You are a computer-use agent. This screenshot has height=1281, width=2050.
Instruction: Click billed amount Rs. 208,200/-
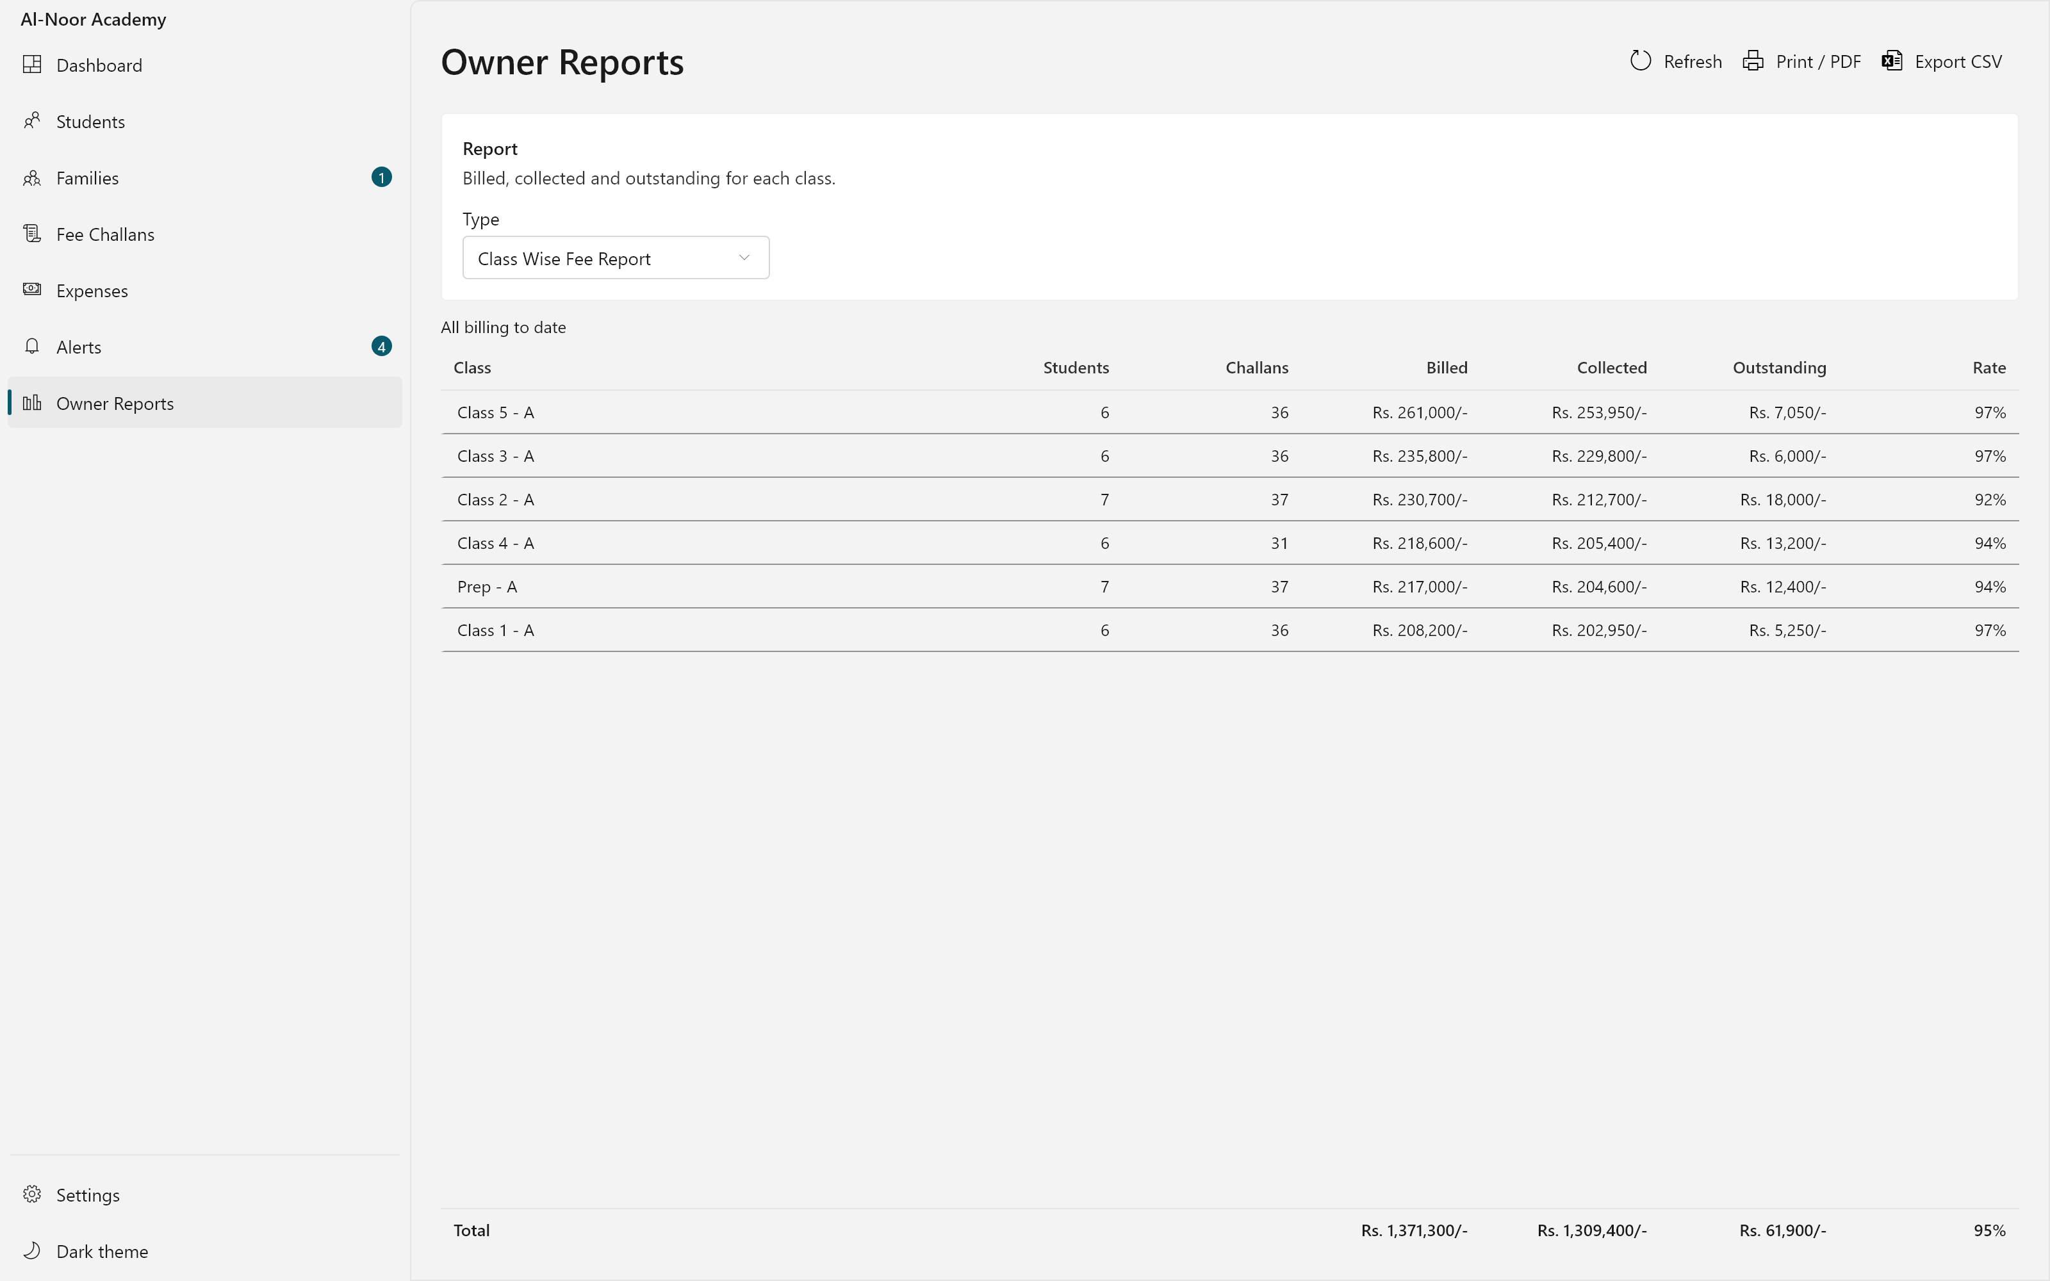point(1420,630)
